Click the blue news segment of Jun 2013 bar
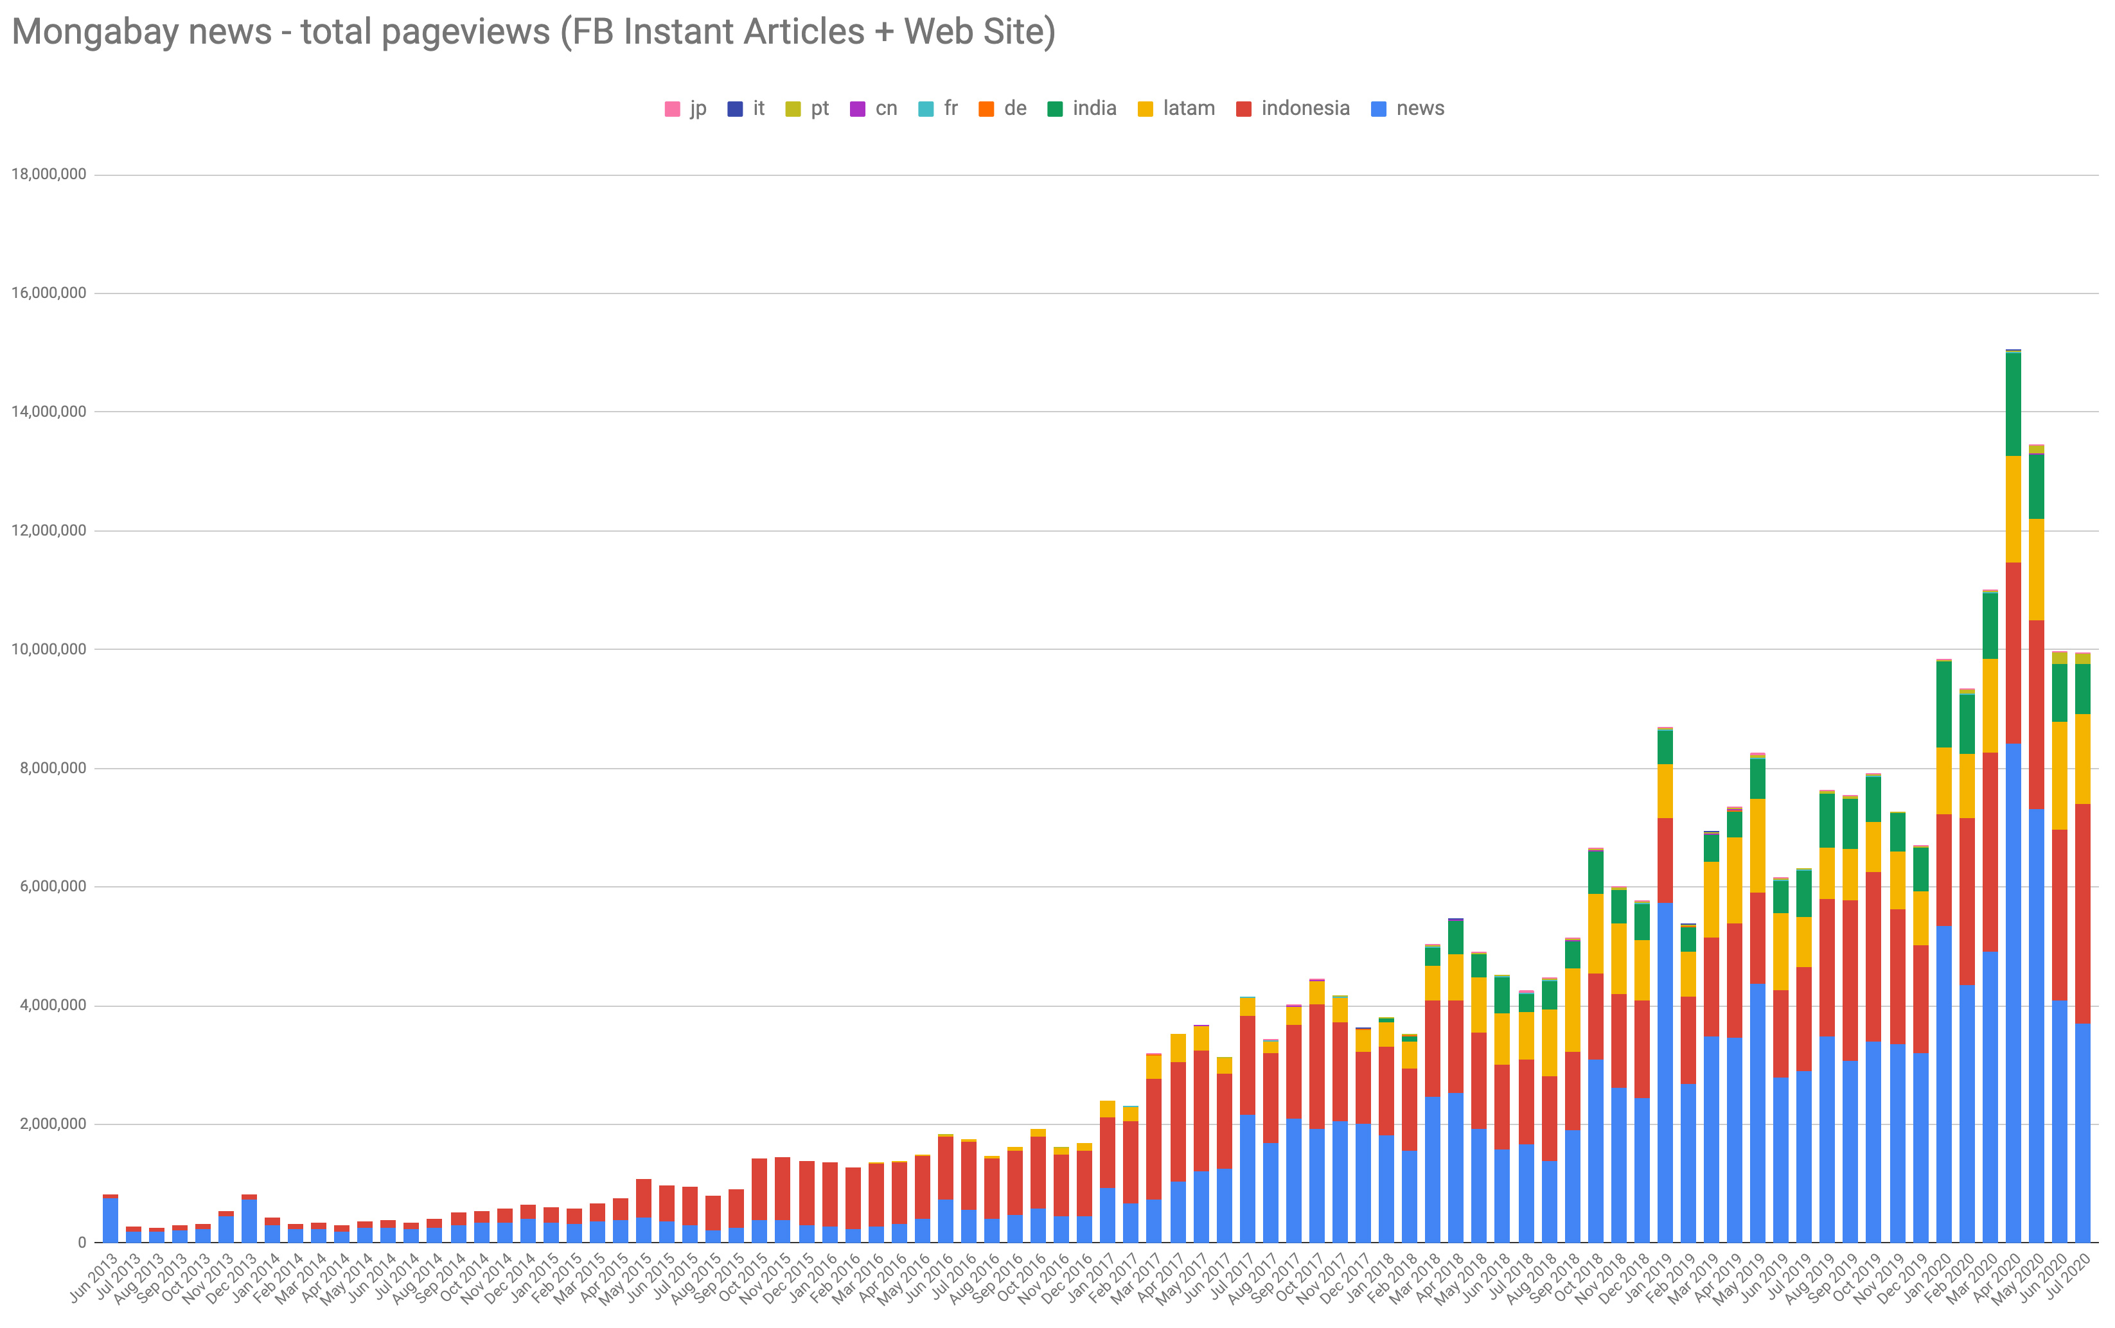 click(111, 1220)
